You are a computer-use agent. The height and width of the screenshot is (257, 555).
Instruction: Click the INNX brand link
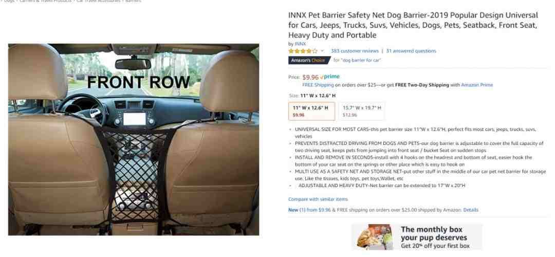300,44
